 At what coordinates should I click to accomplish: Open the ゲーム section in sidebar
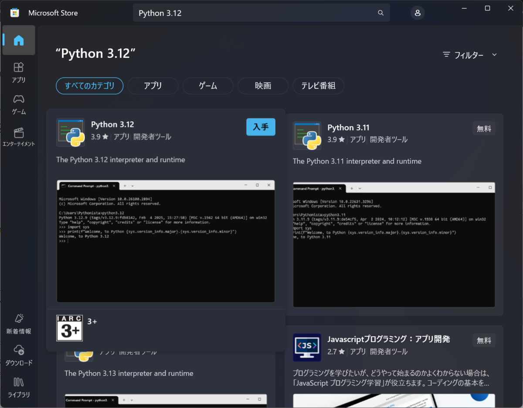click(19, 104)
